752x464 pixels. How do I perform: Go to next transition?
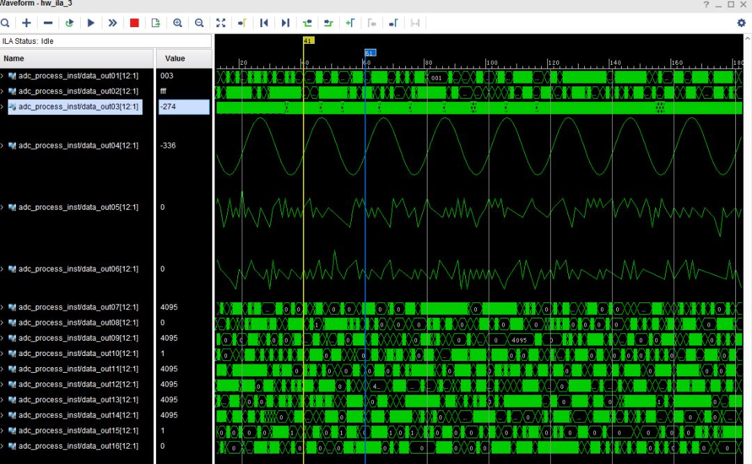point(329,23)
